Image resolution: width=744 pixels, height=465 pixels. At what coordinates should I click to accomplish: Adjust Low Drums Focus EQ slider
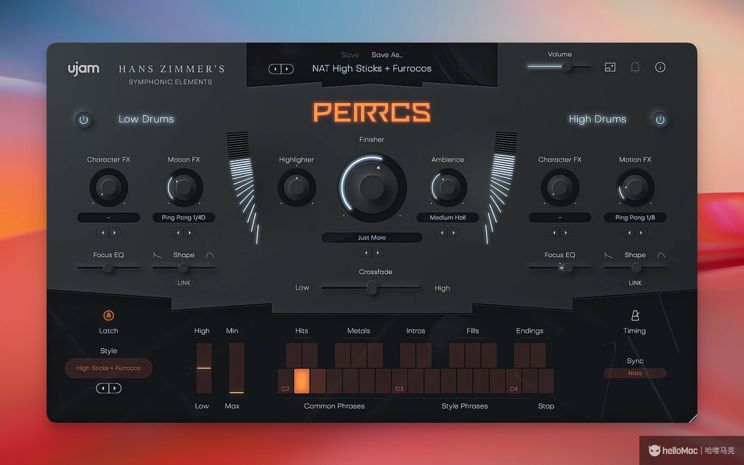109,267
